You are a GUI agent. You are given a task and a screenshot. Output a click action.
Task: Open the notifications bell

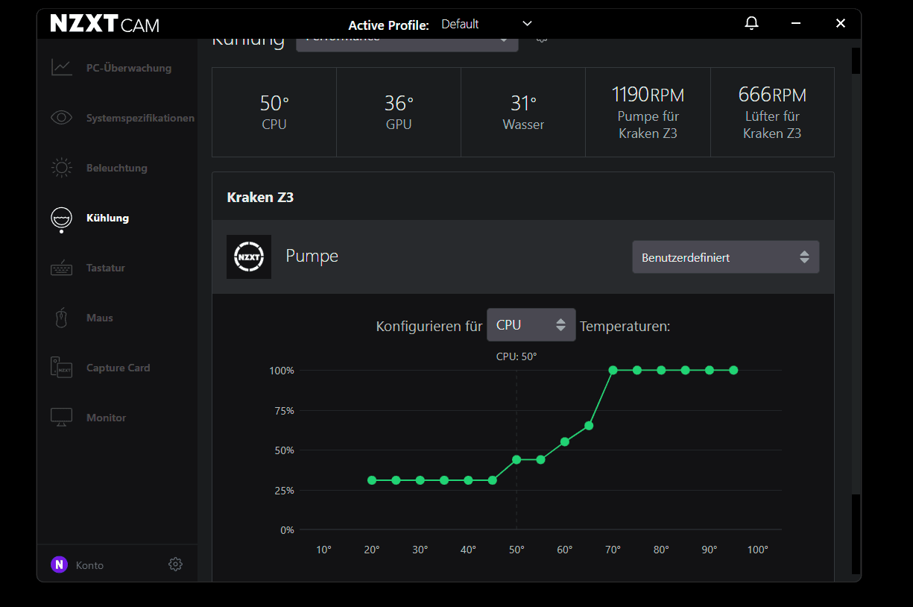[x=751, y=23]
